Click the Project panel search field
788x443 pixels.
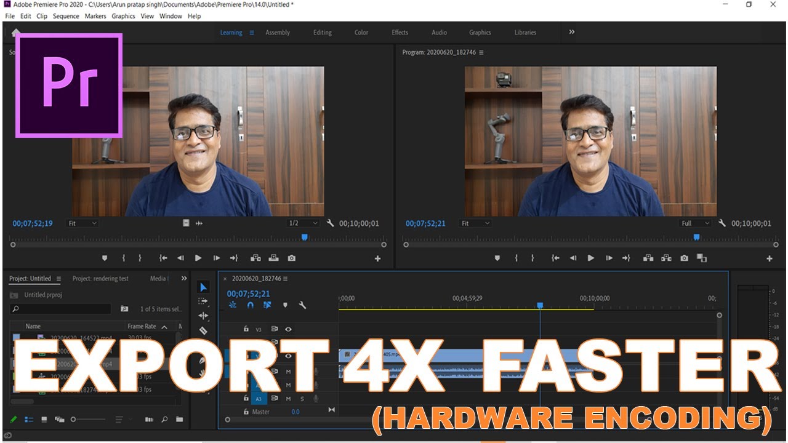pyautogui.click(x=60, y=309)
